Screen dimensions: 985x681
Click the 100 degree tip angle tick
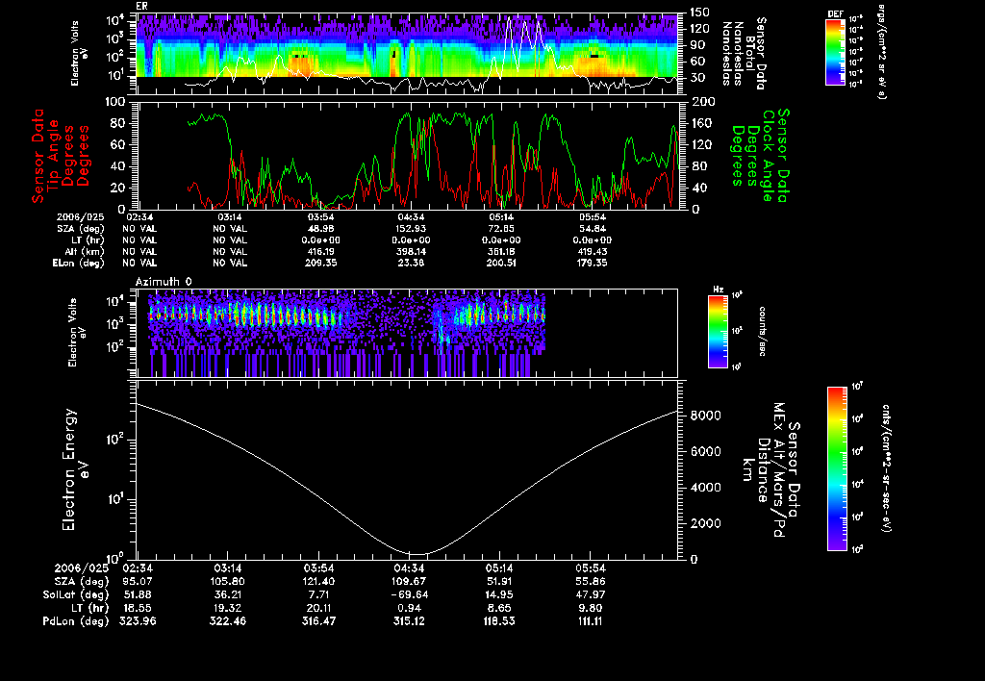click(x=115, y=102)
